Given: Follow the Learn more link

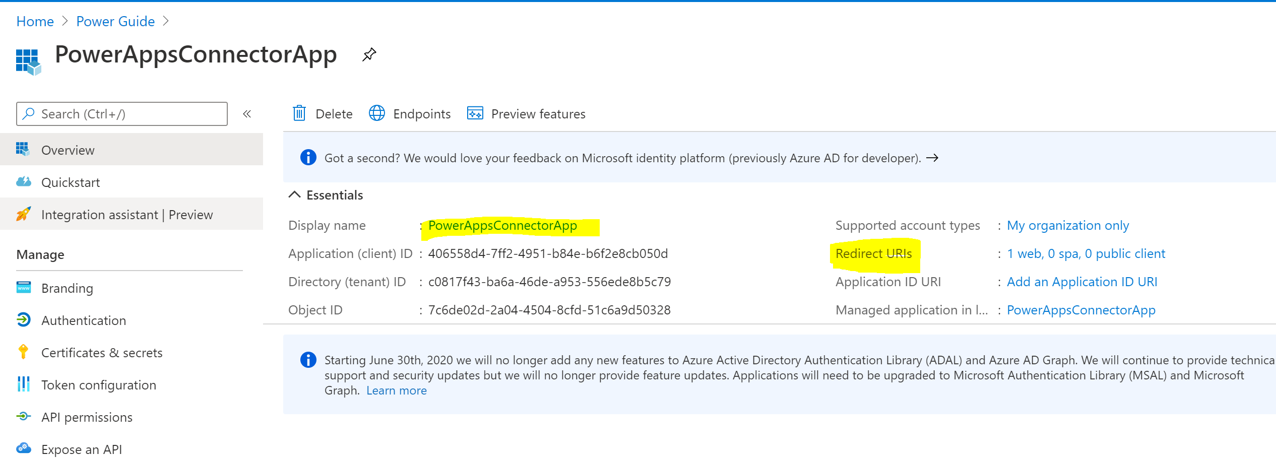Looking at the screenshot, I should pos(396,390).
